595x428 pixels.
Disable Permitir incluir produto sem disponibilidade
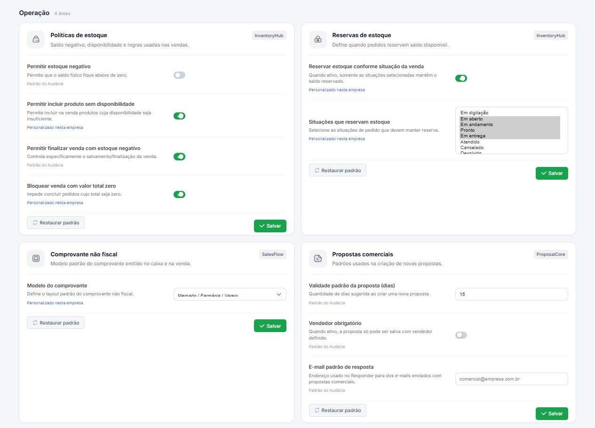tap(179, 116)
